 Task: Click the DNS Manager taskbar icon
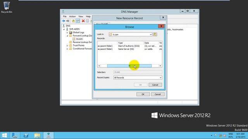coord(48,136)
